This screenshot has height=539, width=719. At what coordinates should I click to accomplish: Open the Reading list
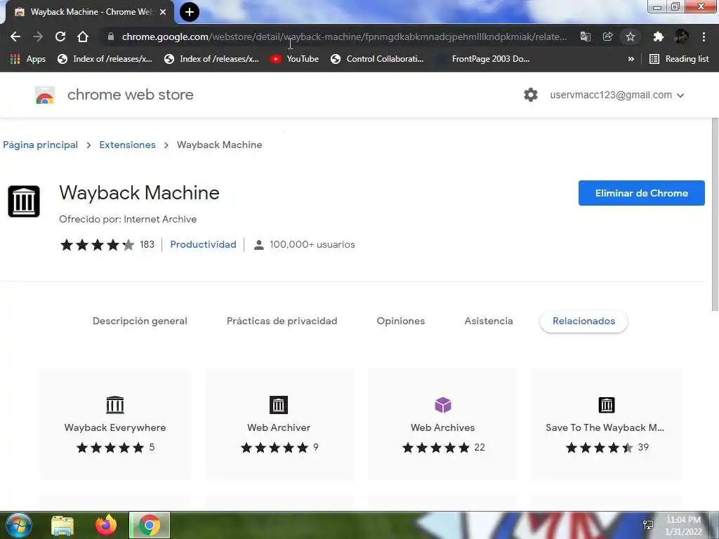pos(680,59)
